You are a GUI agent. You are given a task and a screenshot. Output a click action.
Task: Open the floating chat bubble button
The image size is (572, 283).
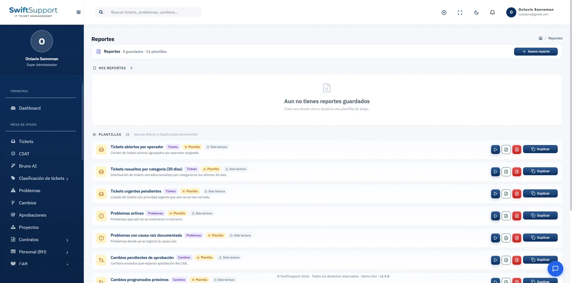click(x=555, y=269)
